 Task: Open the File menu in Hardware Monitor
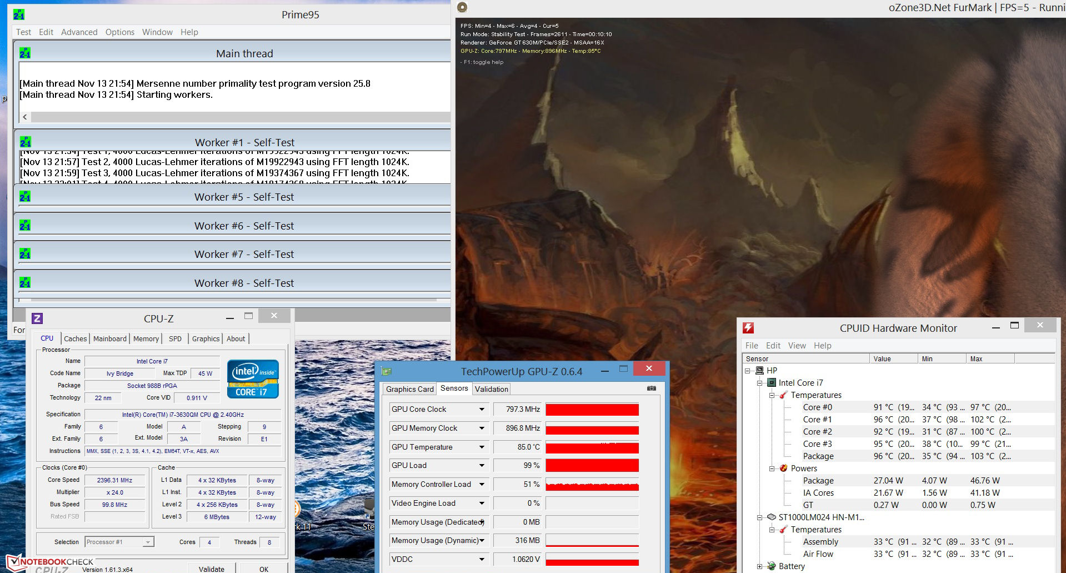(752, 346)
